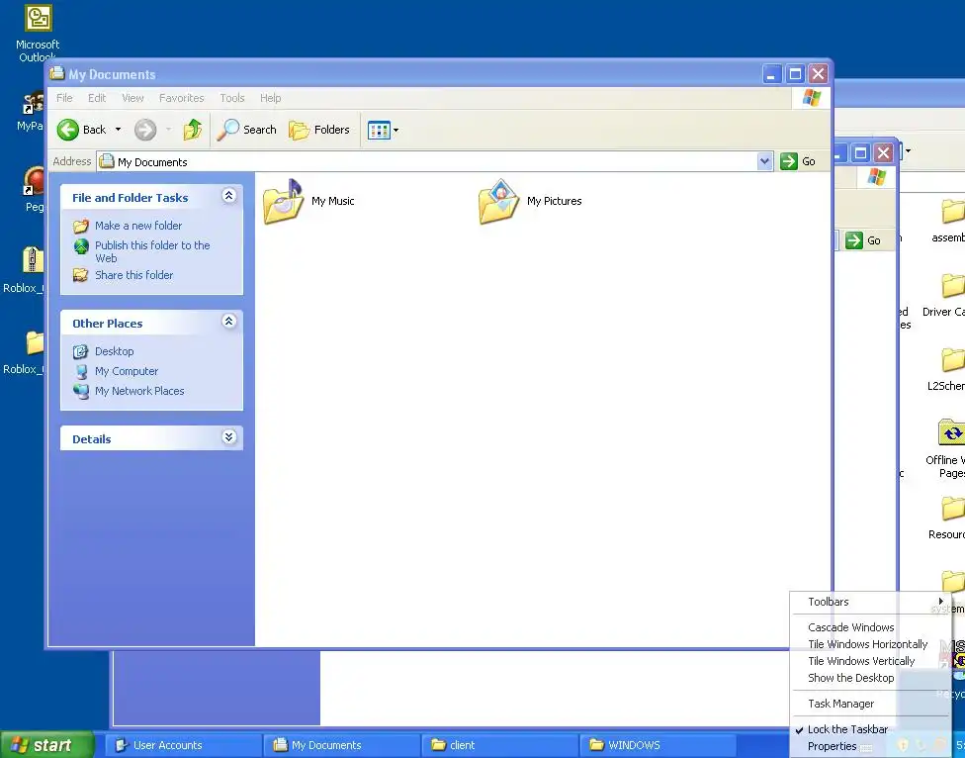Switch to WINDOWS taskbar button
This screenshot has height=758, width=965.
[x=658, y=745]
